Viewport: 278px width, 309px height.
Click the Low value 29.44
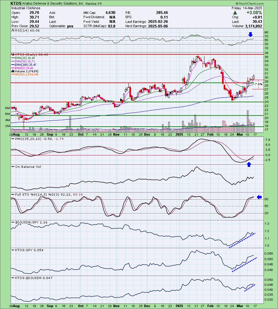[34, 22]
